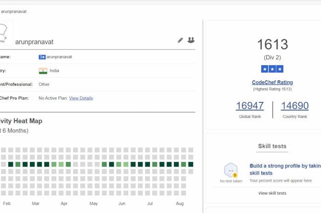Click the 1613 rating number
Screen dimensions: 321x213
click(x=272, y=45)
